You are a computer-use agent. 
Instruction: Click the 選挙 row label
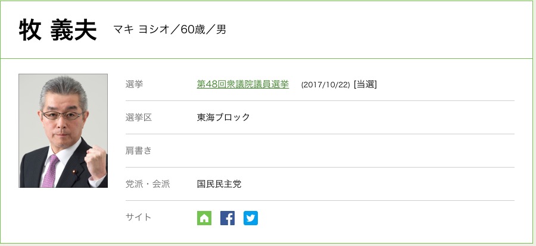[x=135, y=84]
